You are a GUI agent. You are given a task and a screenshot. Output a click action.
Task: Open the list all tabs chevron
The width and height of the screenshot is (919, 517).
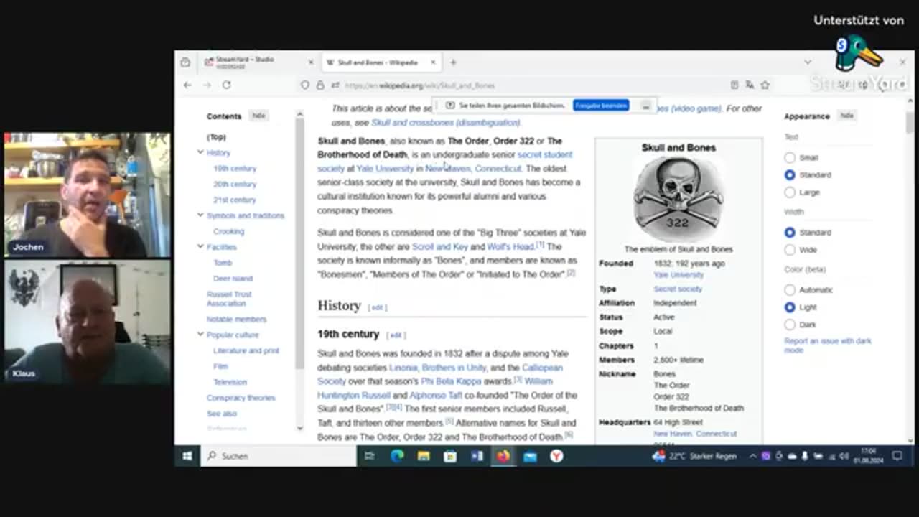[808, 62]
